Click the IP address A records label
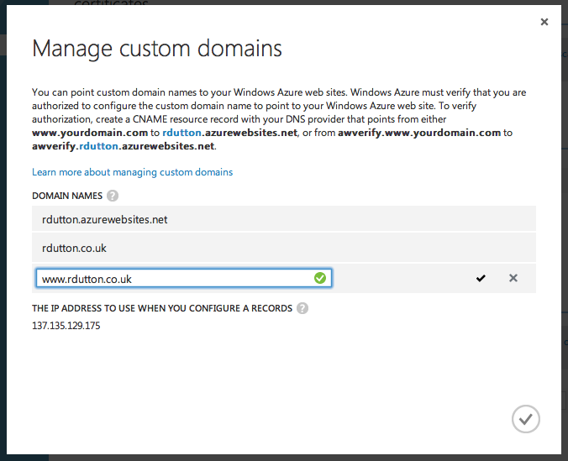The height and width of the screenshot is (461, 568). [x=162, y=308]
